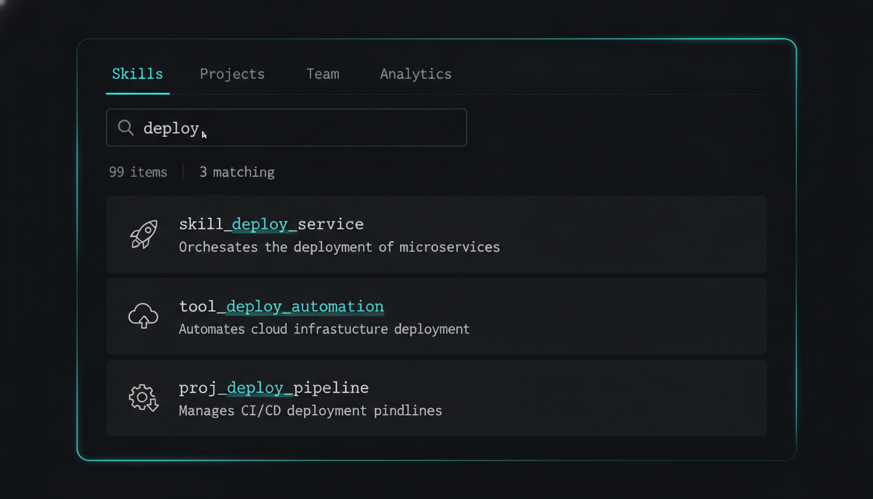This screenshot has height=499, width=873.
Task: Open the skill_deploy_service result
Action: tap(436, 234)
